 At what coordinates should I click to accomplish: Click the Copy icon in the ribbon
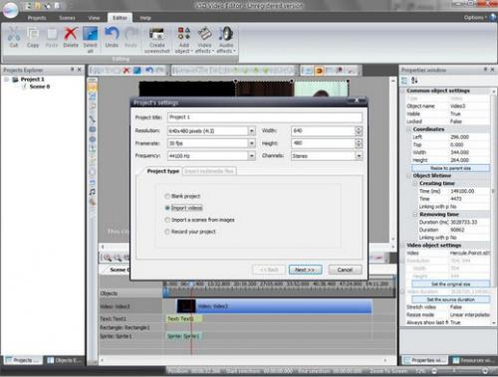pyautogui.click(x=33, y=37)
